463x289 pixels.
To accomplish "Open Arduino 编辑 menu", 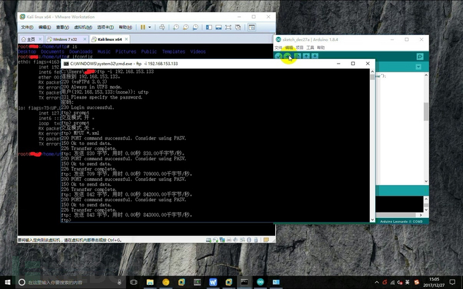I will click(289, 48).
